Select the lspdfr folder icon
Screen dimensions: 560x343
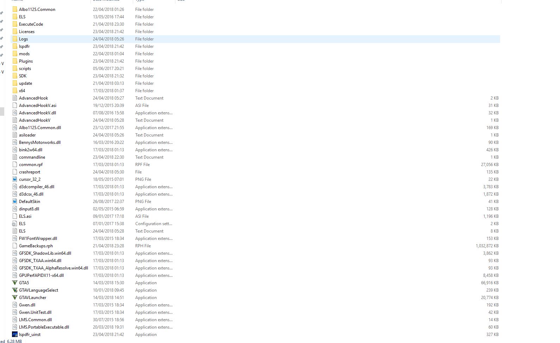point(15,46)
